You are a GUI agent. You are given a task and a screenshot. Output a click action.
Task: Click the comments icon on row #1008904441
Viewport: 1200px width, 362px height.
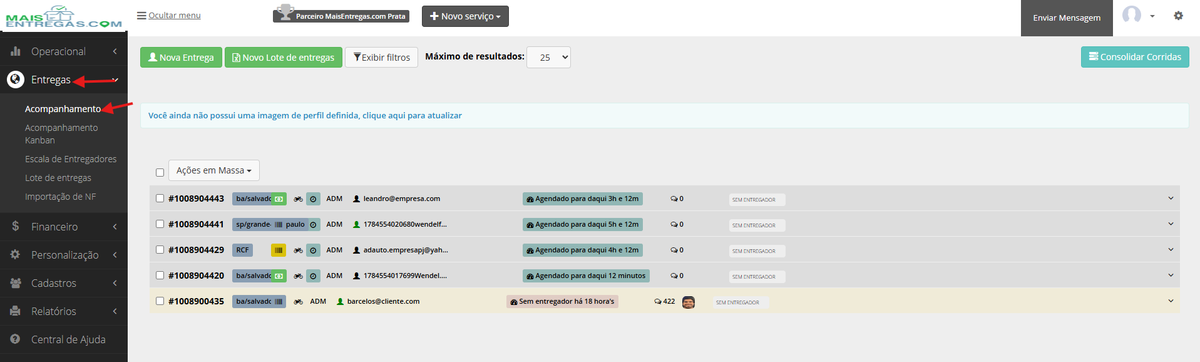[674, 225]
